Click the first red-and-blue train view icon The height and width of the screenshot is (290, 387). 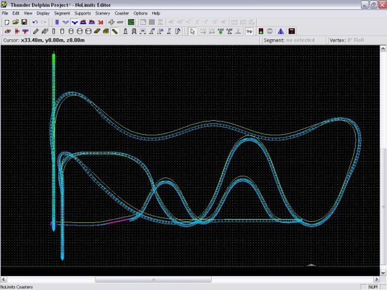pos(83,22)
